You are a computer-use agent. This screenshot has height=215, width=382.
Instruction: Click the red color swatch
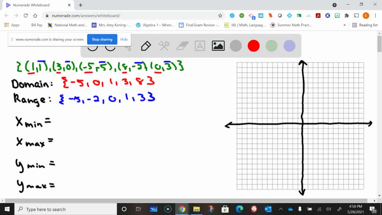(253, 46)
